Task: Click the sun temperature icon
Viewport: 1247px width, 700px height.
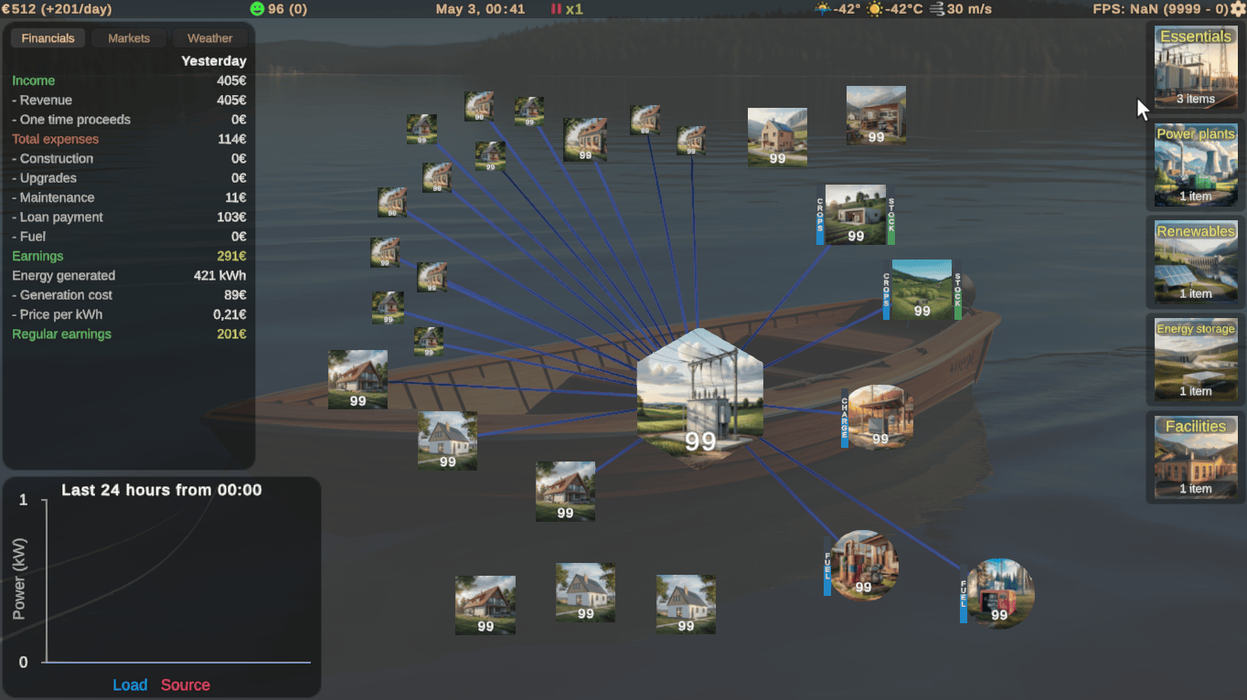Action: click(876, 9)
